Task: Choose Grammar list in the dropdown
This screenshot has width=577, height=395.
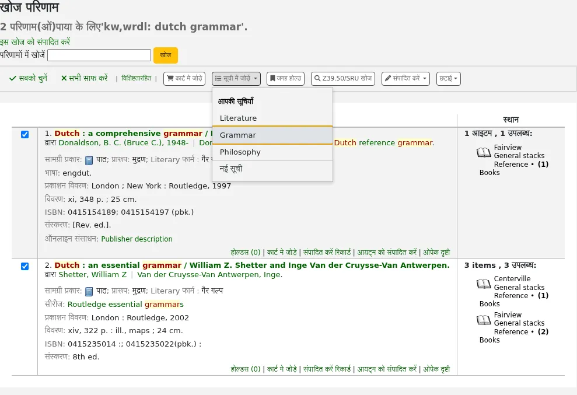Action: (x=272, y=135)
